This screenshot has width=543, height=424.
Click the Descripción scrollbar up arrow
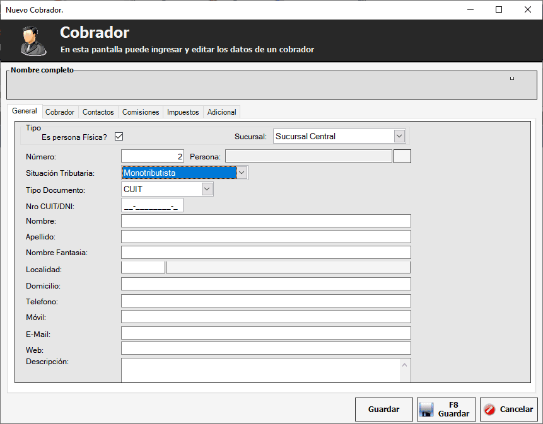406,364
